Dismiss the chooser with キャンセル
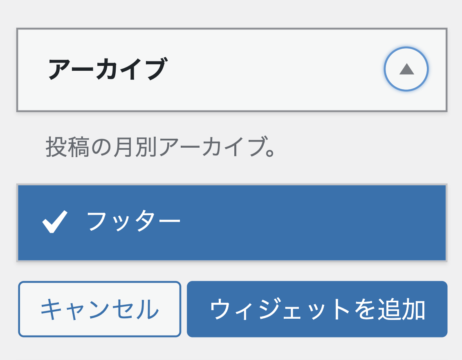The width and height of the screenshot is (462, 360). [99, 309]
